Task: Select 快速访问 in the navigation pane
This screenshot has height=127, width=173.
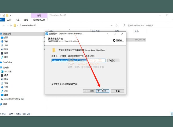Action: point(7,34)
